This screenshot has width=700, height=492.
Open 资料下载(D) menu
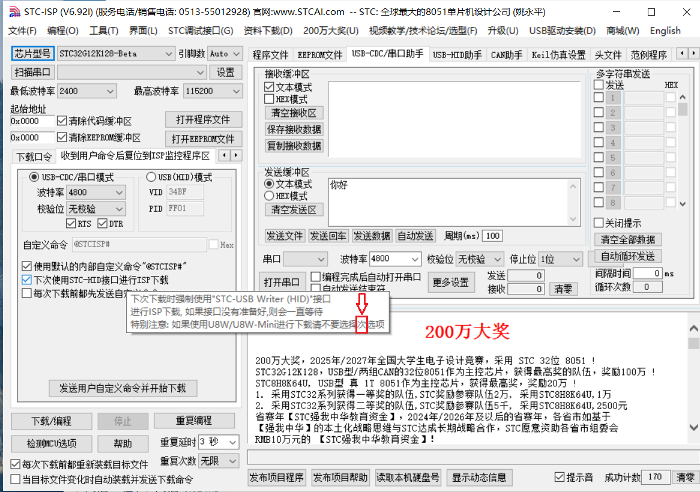click(x=268, y=31)
